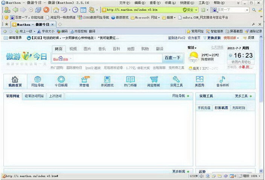Select the 列车时刻 tool tab

239,108
